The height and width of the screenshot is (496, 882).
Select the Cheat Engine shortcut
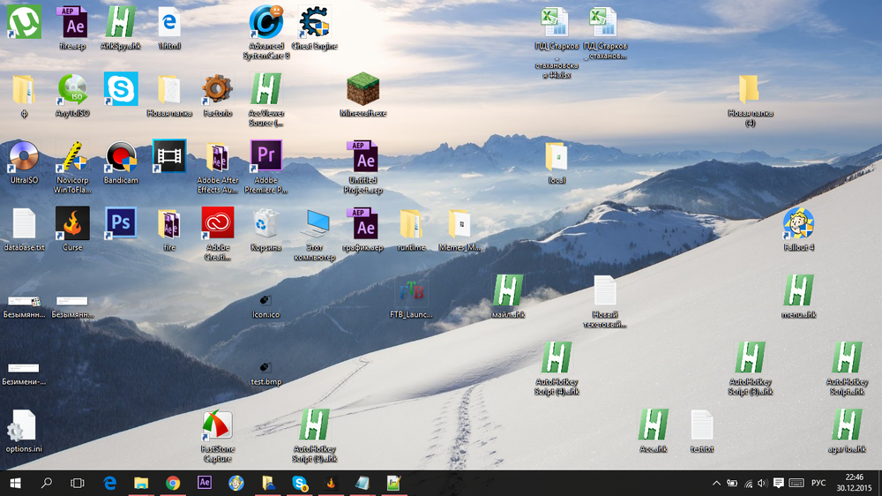[315, 22]
